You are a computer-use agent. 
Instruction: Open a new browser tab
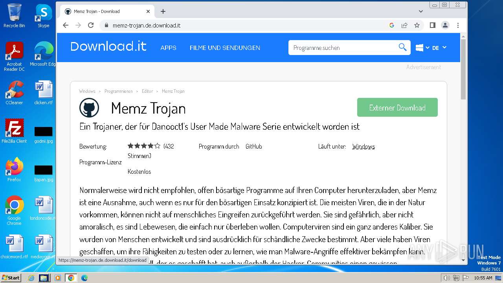coord(163,11)
